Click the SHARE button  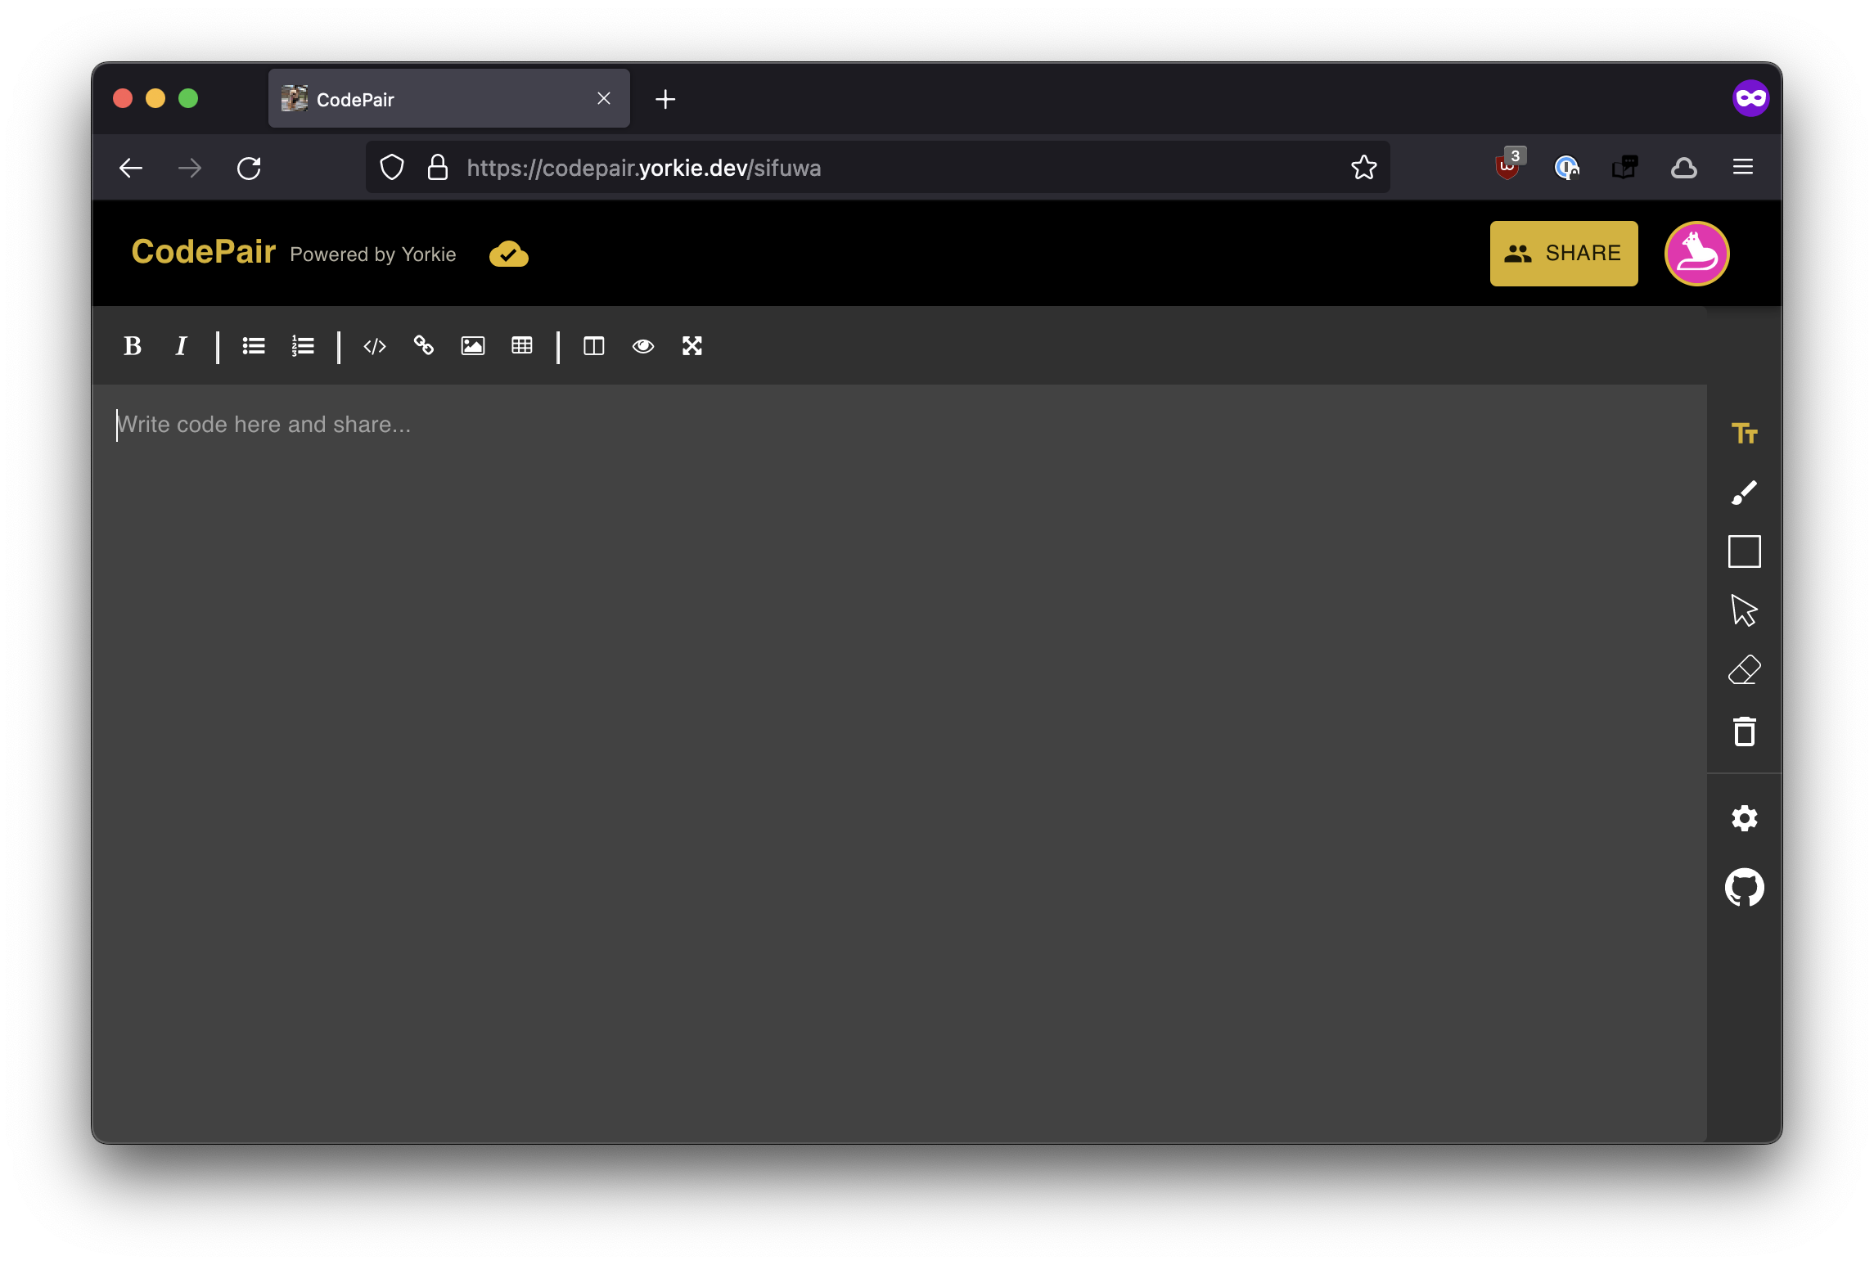pyautogui.click(x=1563, y=254)
